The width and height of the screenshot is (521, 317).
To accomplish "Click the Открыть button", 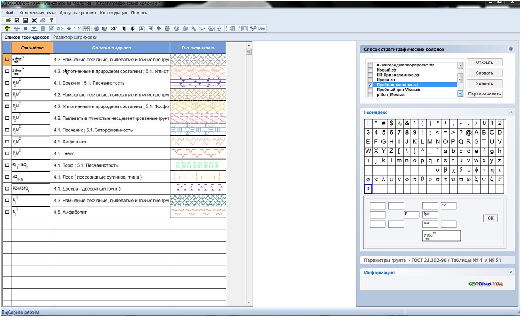I will click(484, 63).
